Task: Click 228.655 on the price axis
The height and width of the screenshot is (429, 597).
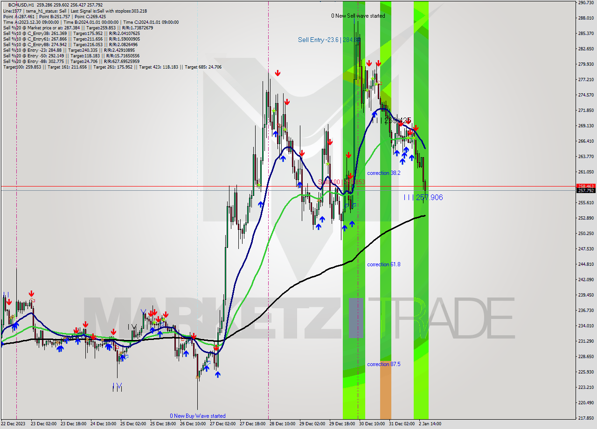Action: click(586, 356)
